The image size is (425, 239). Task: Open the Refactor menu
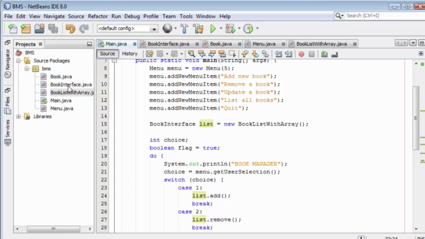tap(98, 16)
